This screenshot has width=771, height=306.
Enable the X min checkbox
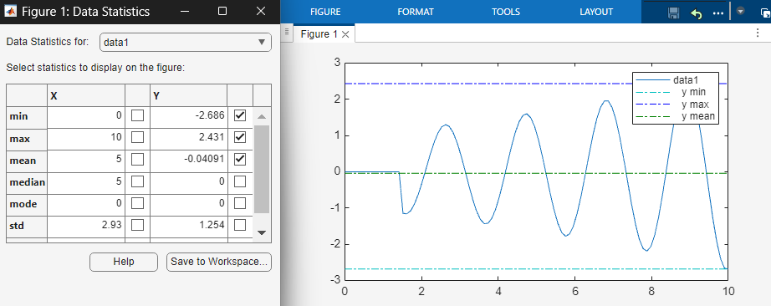138,115
